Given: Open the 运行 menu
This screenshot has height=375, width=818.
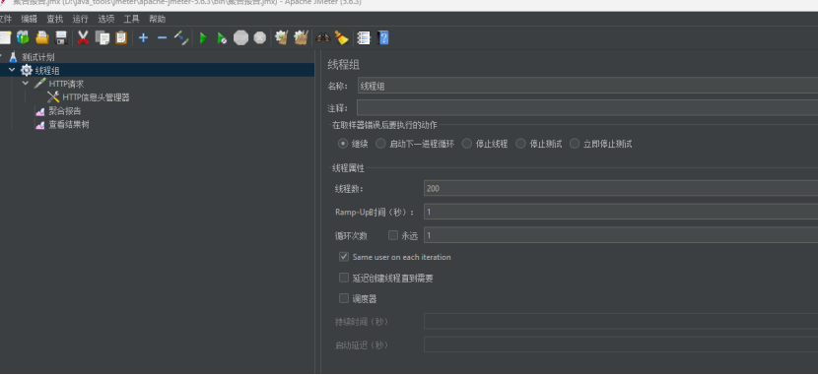Looking at the screenshot, I should tap(81, 20).
